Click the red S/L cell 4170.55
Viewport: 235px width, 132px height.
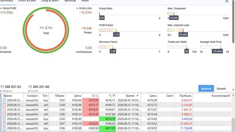(91, 100)
